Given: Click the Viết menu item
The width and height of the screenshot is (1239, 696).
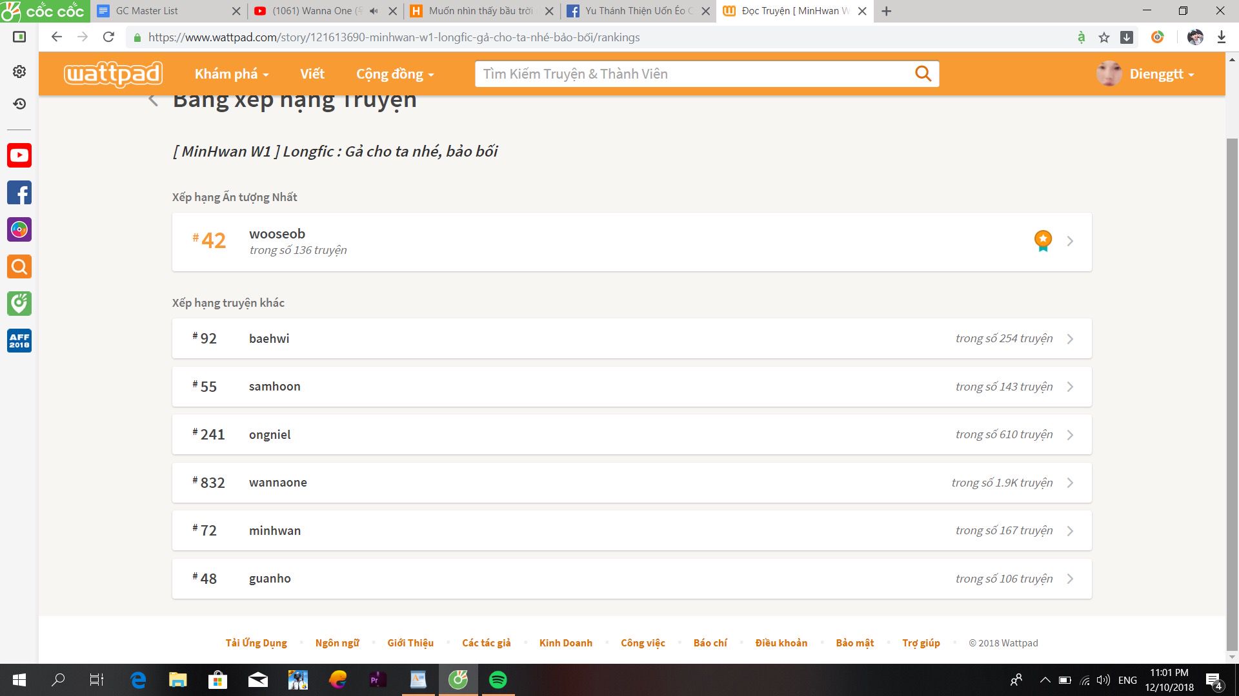Looking at the screenshot, I should tap(312, 74).
